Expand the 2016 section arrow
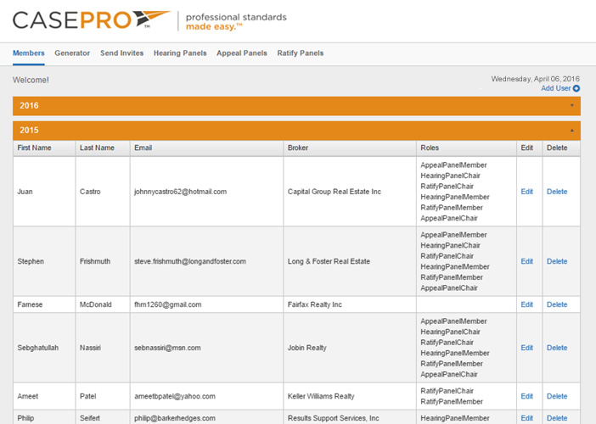The height and width of the screenshot is (424, 596). pyautogui.click(x=572, y=105)
